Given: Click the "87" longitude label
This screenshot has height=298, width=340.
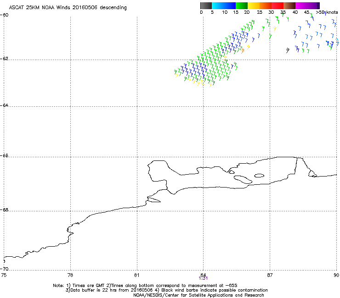Looking at the screenshot, I should 270,275.
